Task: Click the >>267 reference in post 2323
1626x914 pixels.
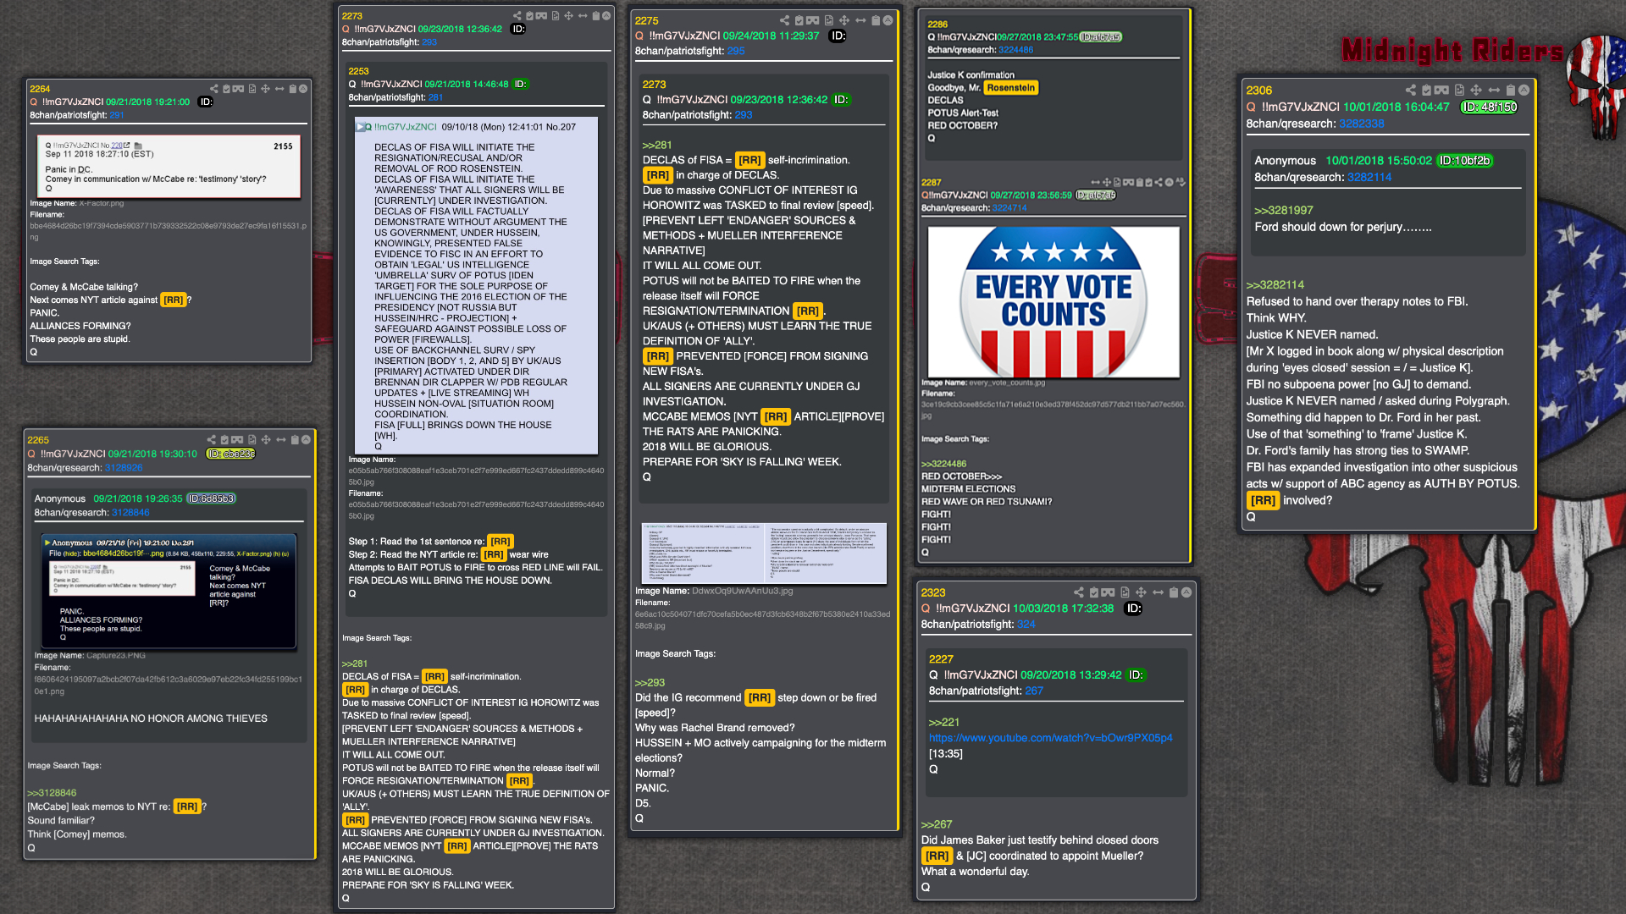Action: [937, 824]
